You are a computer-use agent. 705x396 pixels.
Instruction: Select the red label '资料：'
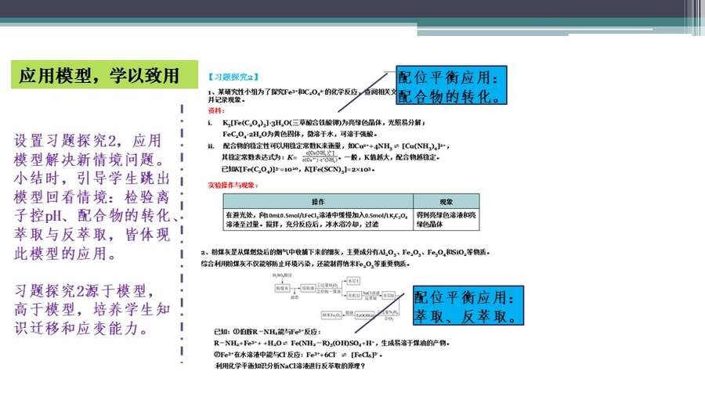[216, 110]
